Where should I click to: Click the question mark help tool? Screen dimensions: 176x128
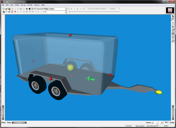point(173,23)
